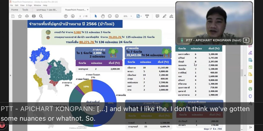Open Export PDF tool in right pane
Viewport: 263px width, 131px height.
click(250, 60)
